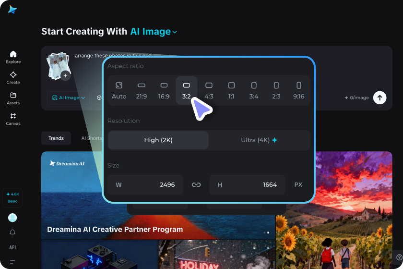Select 16:9 aspect ratio
This screenshot has width=403, height=269.
164,90
